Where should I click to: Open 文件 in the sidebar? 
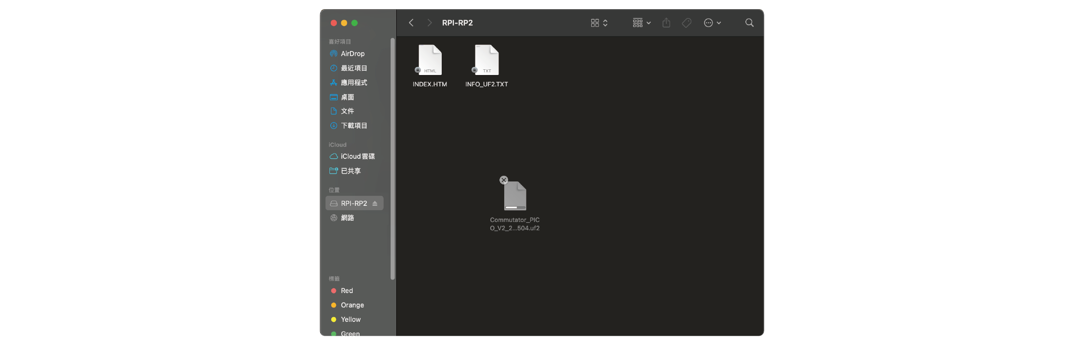click(x=354, y=111)
